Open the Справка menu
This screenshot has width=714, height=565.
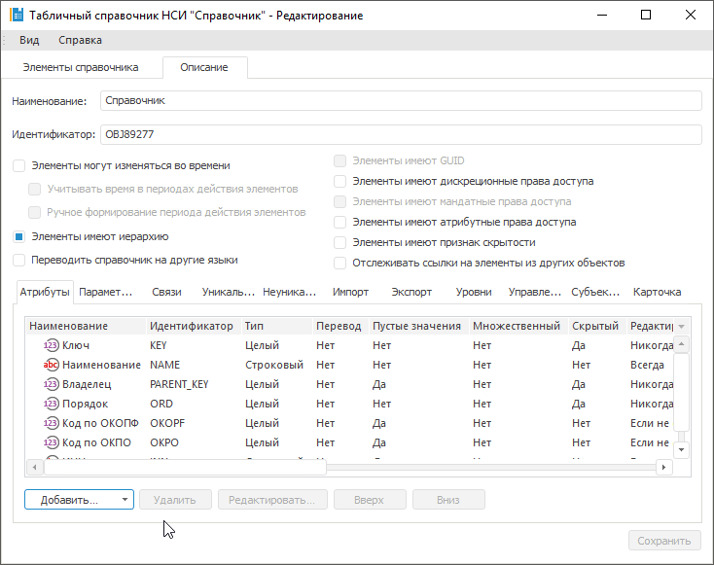[80, 40]
